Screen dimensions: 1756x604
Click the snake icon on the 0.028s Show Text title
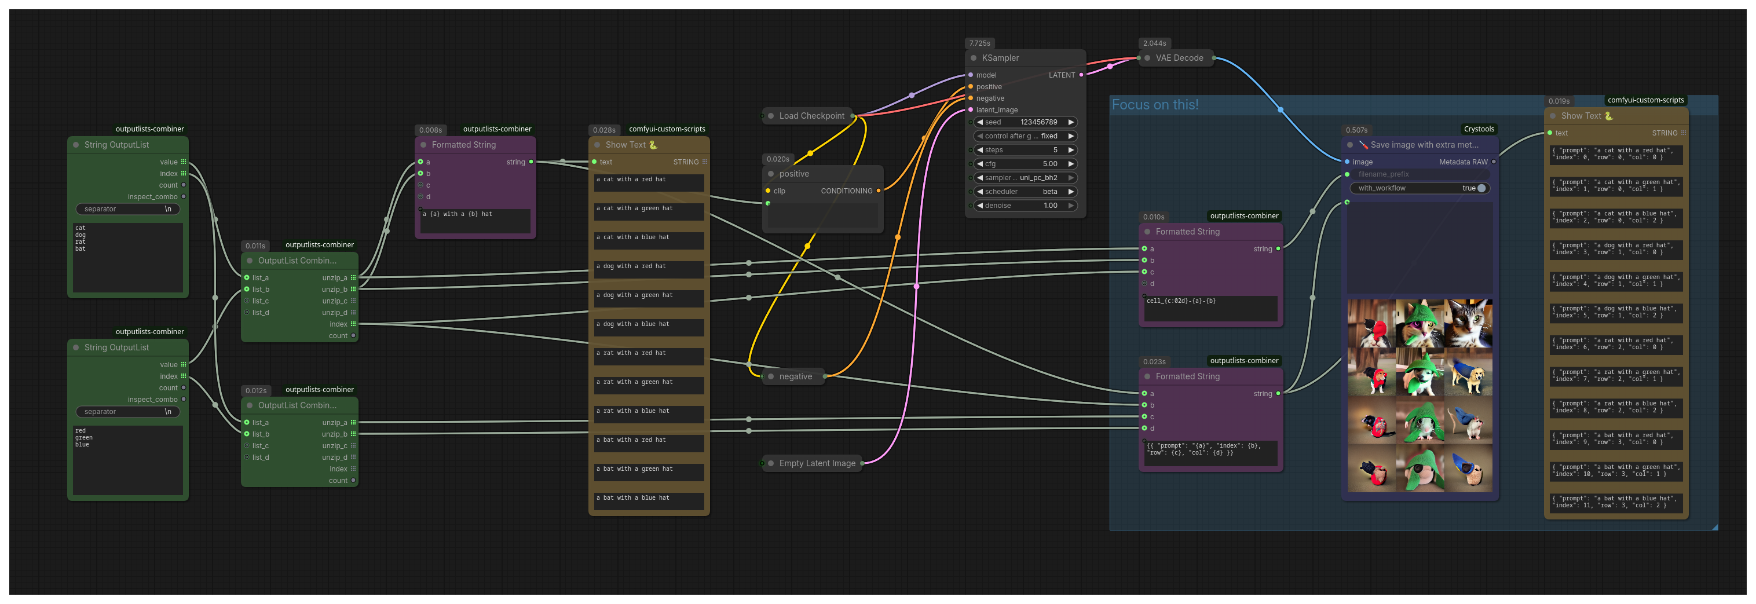(x=653, y=145)
